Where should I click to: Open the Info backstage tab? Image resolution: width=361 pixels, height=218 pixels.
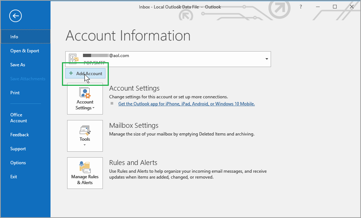click(25, 36)
